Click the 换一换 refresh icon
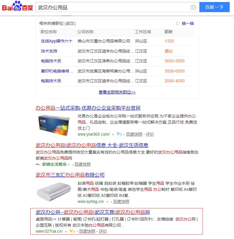Screen dimensions: 234x239 coord(178,23)
